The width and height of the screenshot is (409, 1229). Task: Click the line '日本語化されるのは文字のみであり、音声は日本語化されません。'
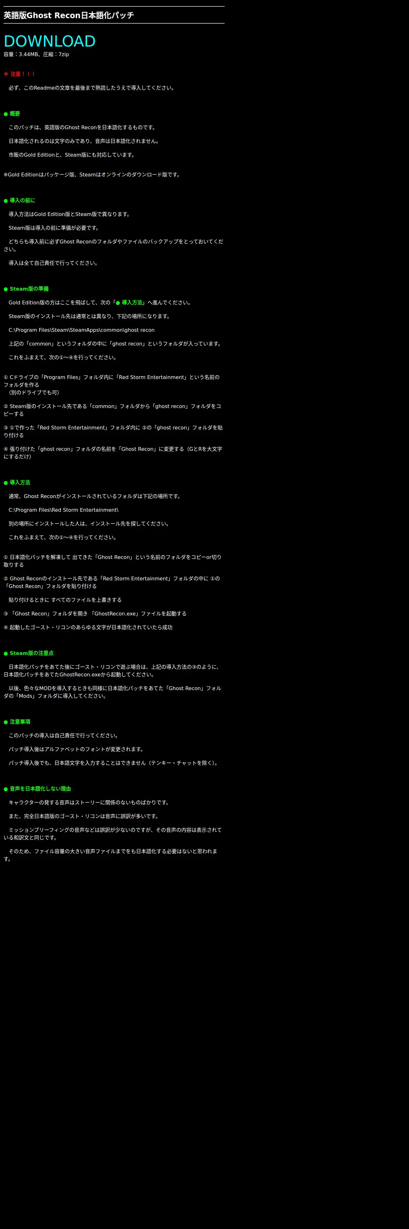(x=85, y=141)
